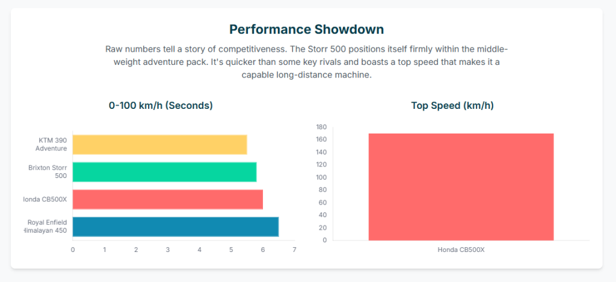This screenshot has width=616, height=282.
Task: Click the large red Top Speed bar
Action: pos(461,186)
